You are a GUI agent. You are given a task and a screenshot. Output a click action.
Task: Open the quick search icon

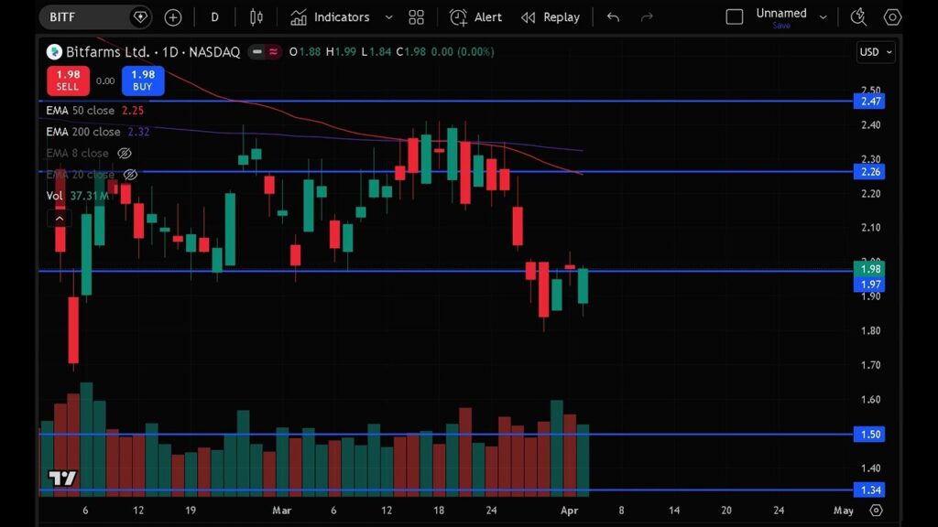(858, 17)
